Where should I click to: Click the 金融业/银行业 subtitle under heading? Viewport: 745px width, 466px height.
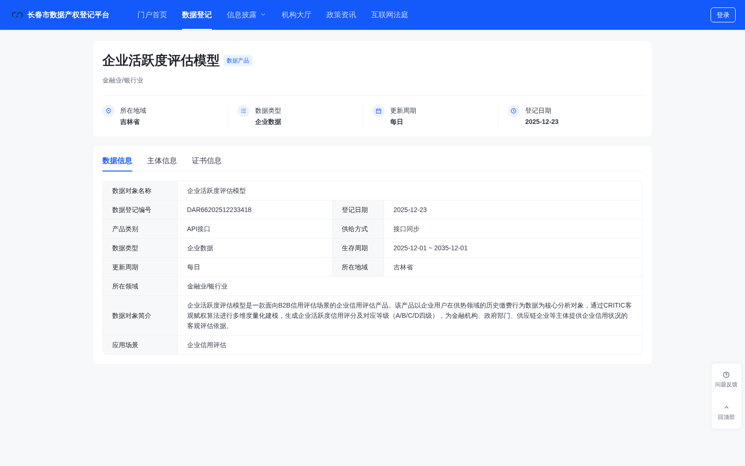click(123, 80)
